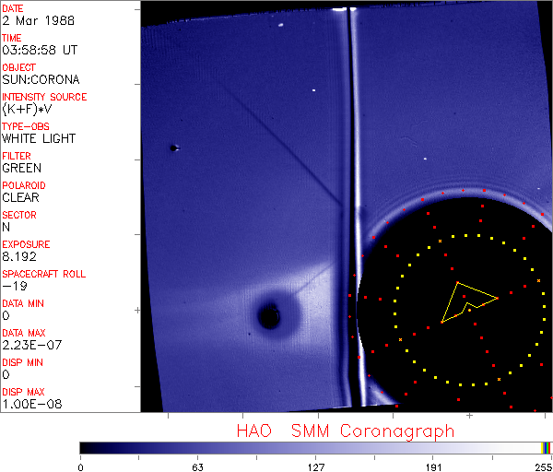
Task: Click the DATE label
Action: (13, 8)
